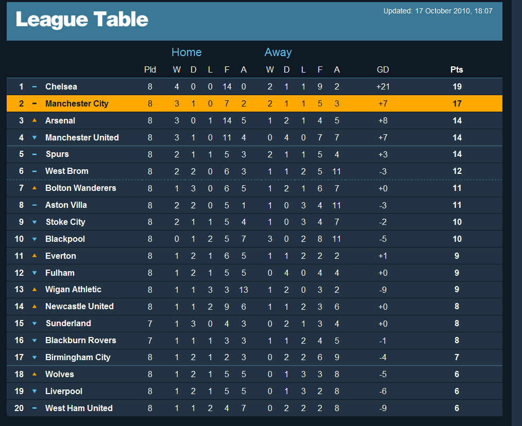
Task: Click the up arrow icon beside Bolton Wanderers
Action: [x=34, y=188]
